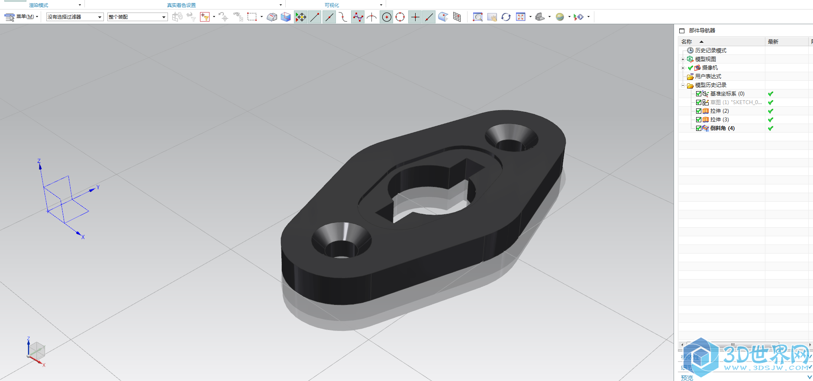813x381 pixels.
Task: Uncheck the 拉伸 (3) checkbox
Action: (698, 120)
